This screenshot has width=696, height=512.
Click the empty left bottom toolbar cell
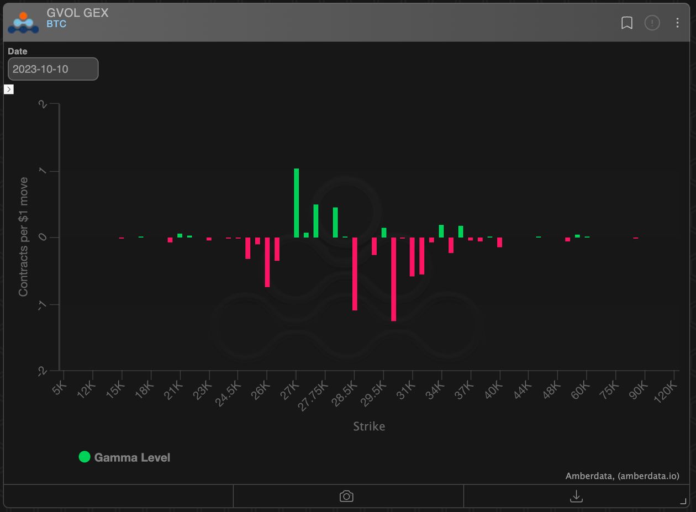(x=118, y=496)
